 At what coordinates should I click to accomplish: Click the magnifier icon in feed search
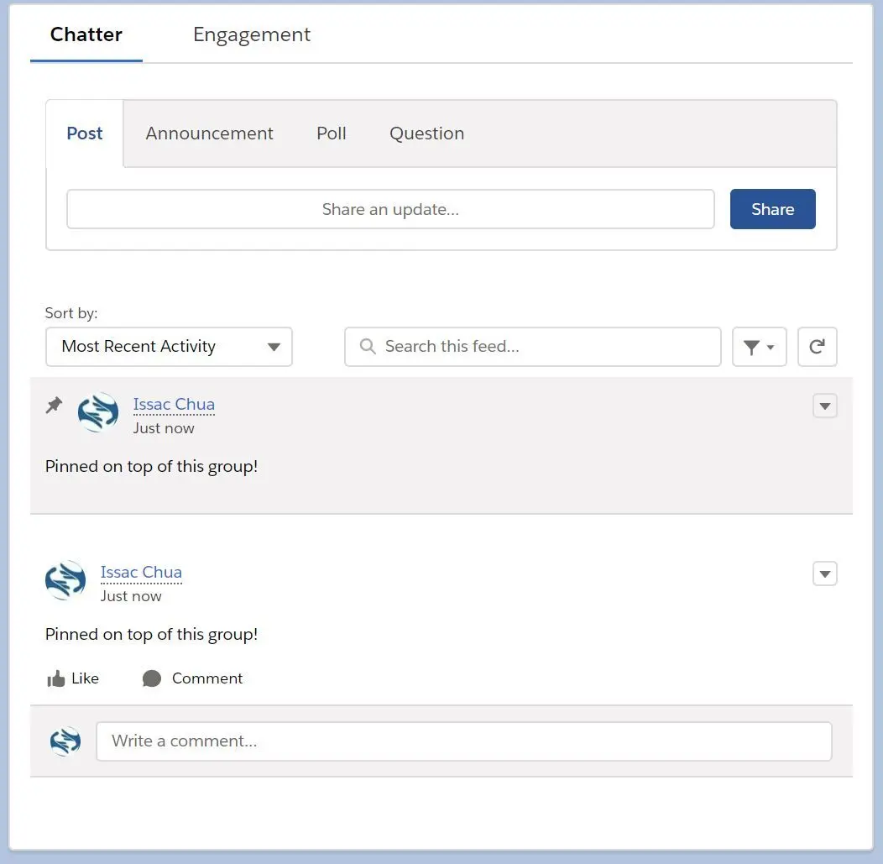(368, 347)
